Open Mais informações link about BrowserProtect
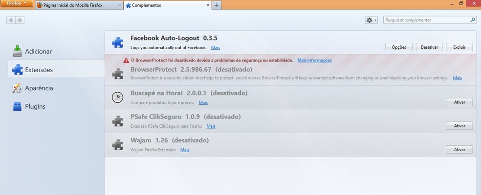Screen dimensions: 481x195 [x=314, y=60]
